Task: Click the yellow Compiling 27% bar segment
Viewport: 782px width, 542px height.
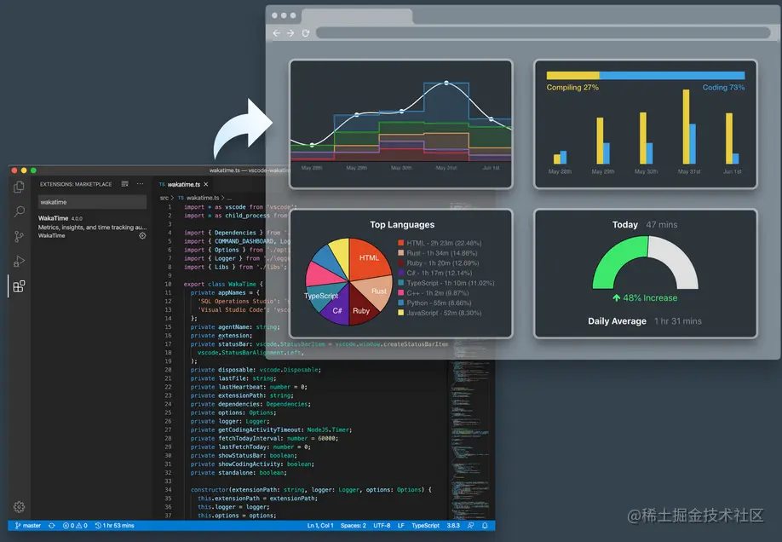Action: 573,75
